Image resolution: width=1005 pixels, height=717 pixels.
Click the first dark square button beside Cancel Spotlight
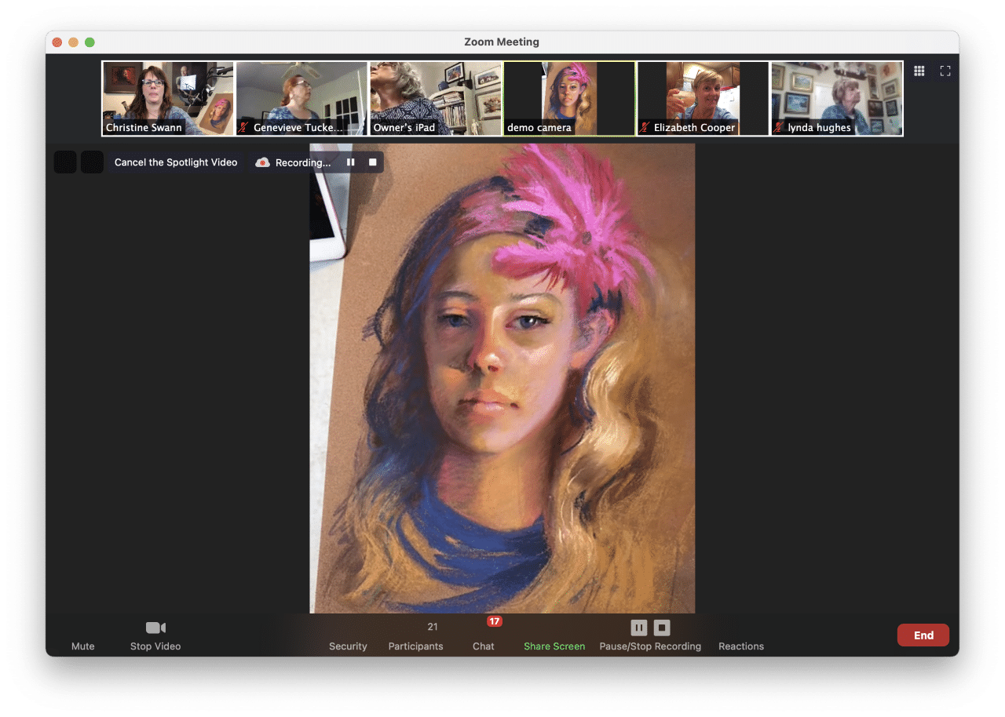tap(65, 162)
